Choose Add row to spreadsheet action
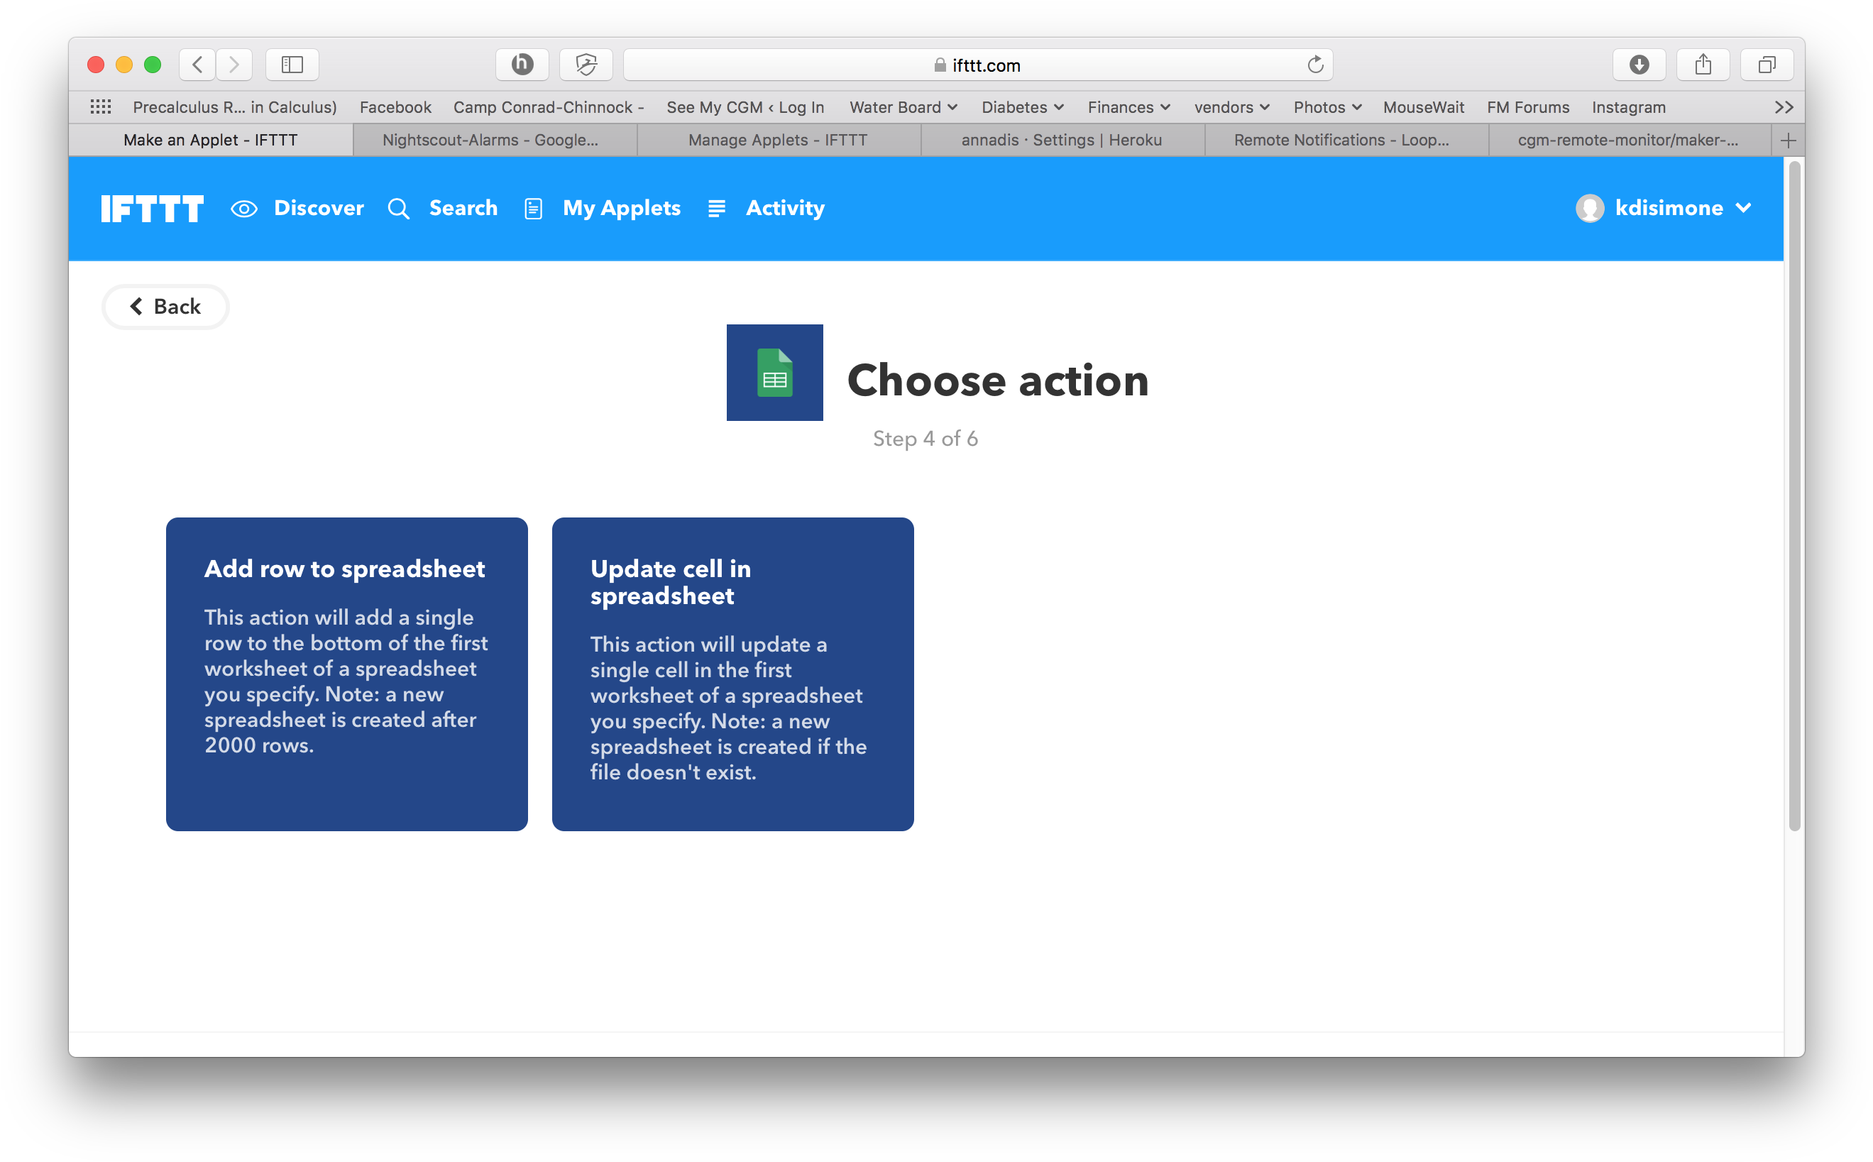Image resolution: width=1873 pixels, height=1162 pixels. click(346, 674)
